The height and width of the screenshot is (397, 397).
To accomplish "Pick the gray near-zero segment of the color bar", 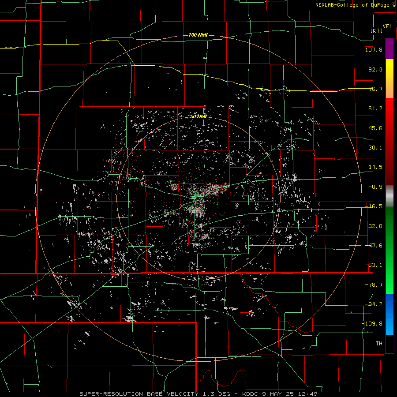I will 390,196.
